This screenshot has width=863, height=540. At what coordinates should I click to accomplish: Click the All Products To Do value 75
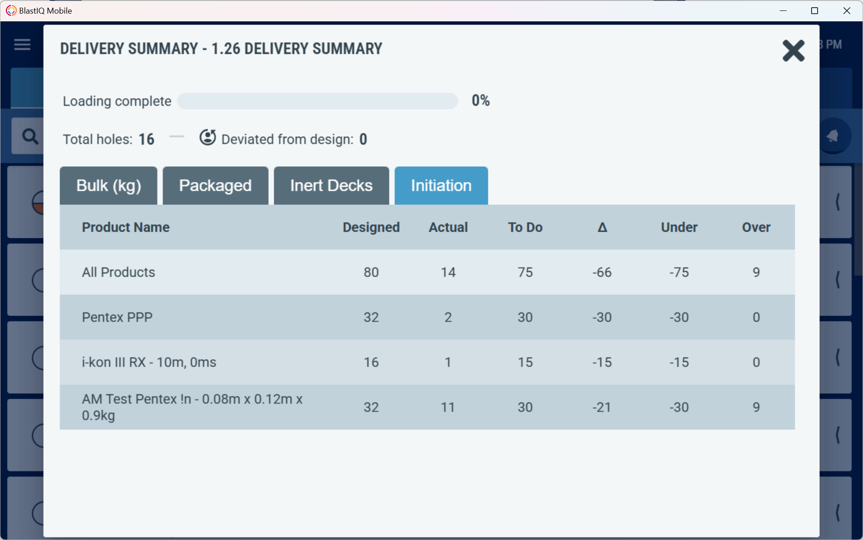click(x=525, y=272)
